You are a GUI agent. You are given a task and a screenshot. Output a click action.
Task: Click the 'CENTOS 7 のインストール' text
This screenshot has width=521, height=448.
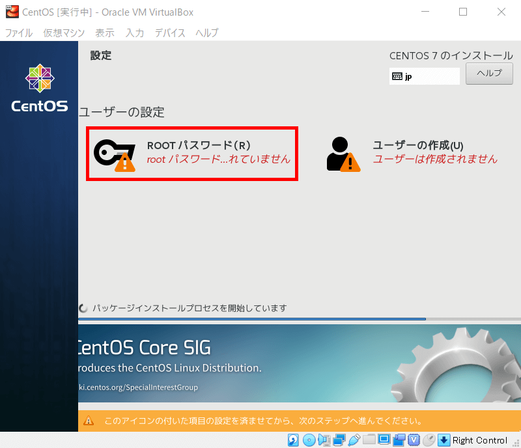point(451,55)
